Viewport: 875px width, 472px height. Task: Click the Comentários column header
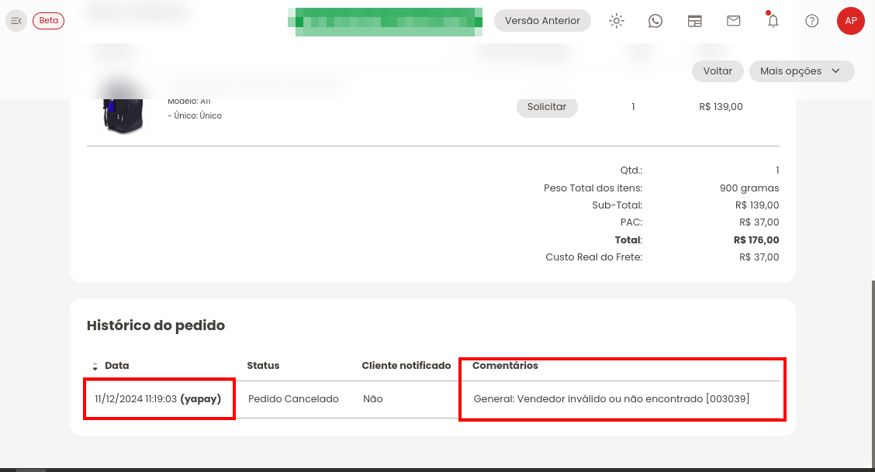tap(505, 366)
